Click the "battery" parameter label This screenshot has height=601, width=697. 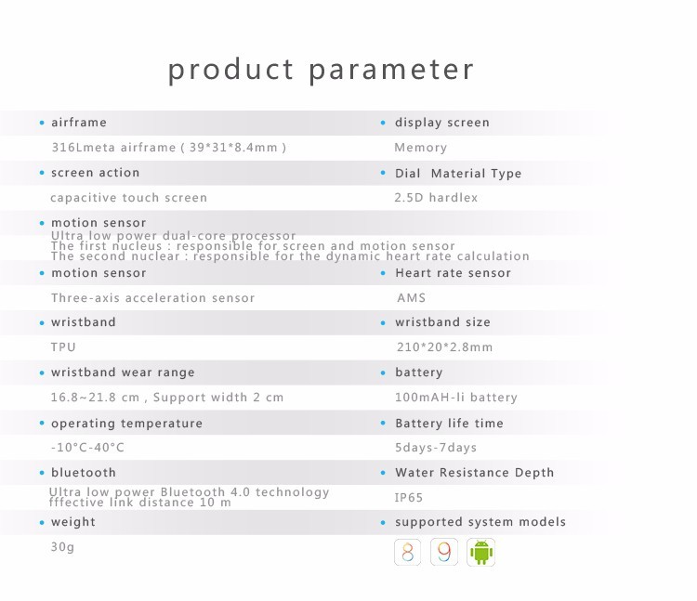pyautogui.click(x=419, y=372)
